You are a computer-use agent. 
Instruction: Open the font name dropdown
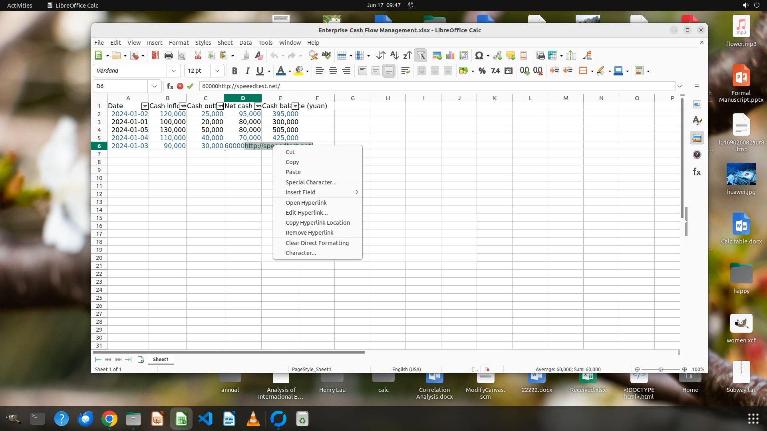point(174,71)
